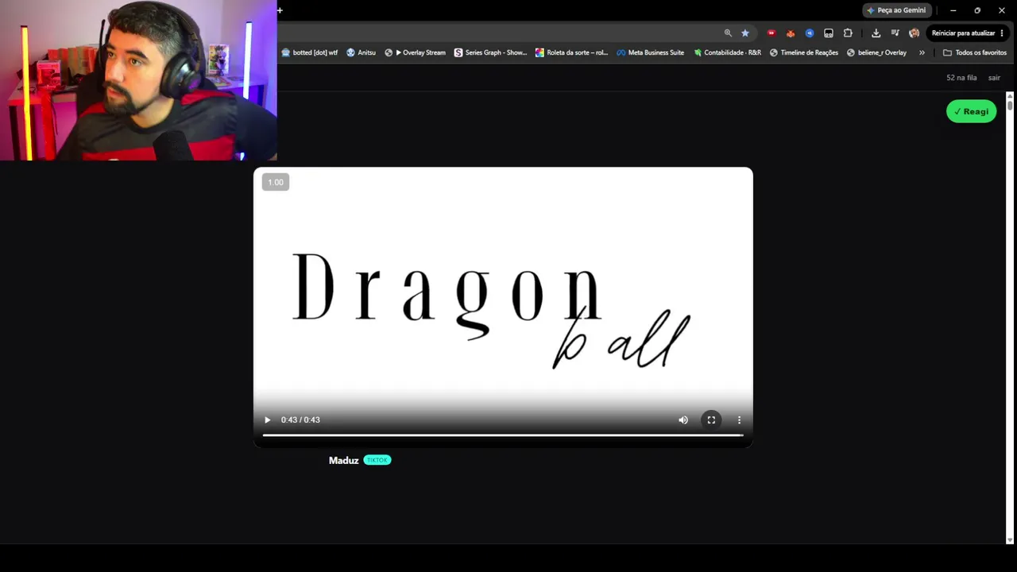
Task: Open the blue circular extension icon
Action: point(810,33)
